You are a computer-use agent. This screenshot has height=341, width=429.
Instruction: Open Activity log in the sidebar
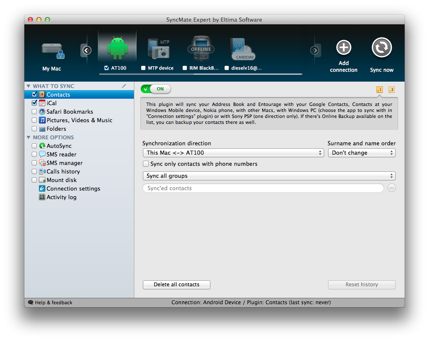tap(62, 197)
